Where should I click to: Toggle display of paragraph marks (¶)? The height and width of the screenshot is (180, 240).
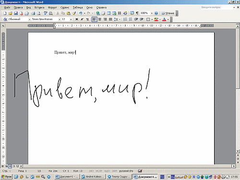137,13
